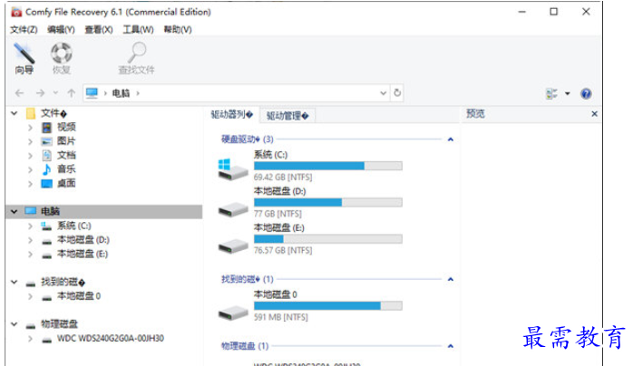Screen dimensions: 633x366
Task: Click the refresh icon beside address bar
Action: pos(397,93)
